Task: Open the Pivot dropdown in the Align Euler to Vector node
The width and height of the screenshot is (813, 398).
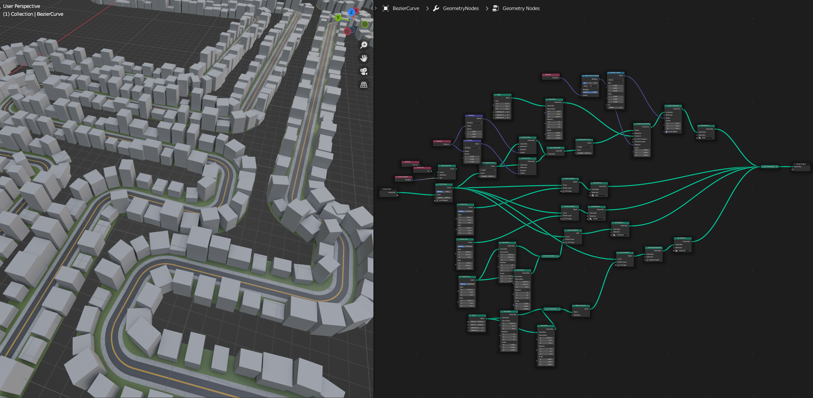Action: [594, 86]
